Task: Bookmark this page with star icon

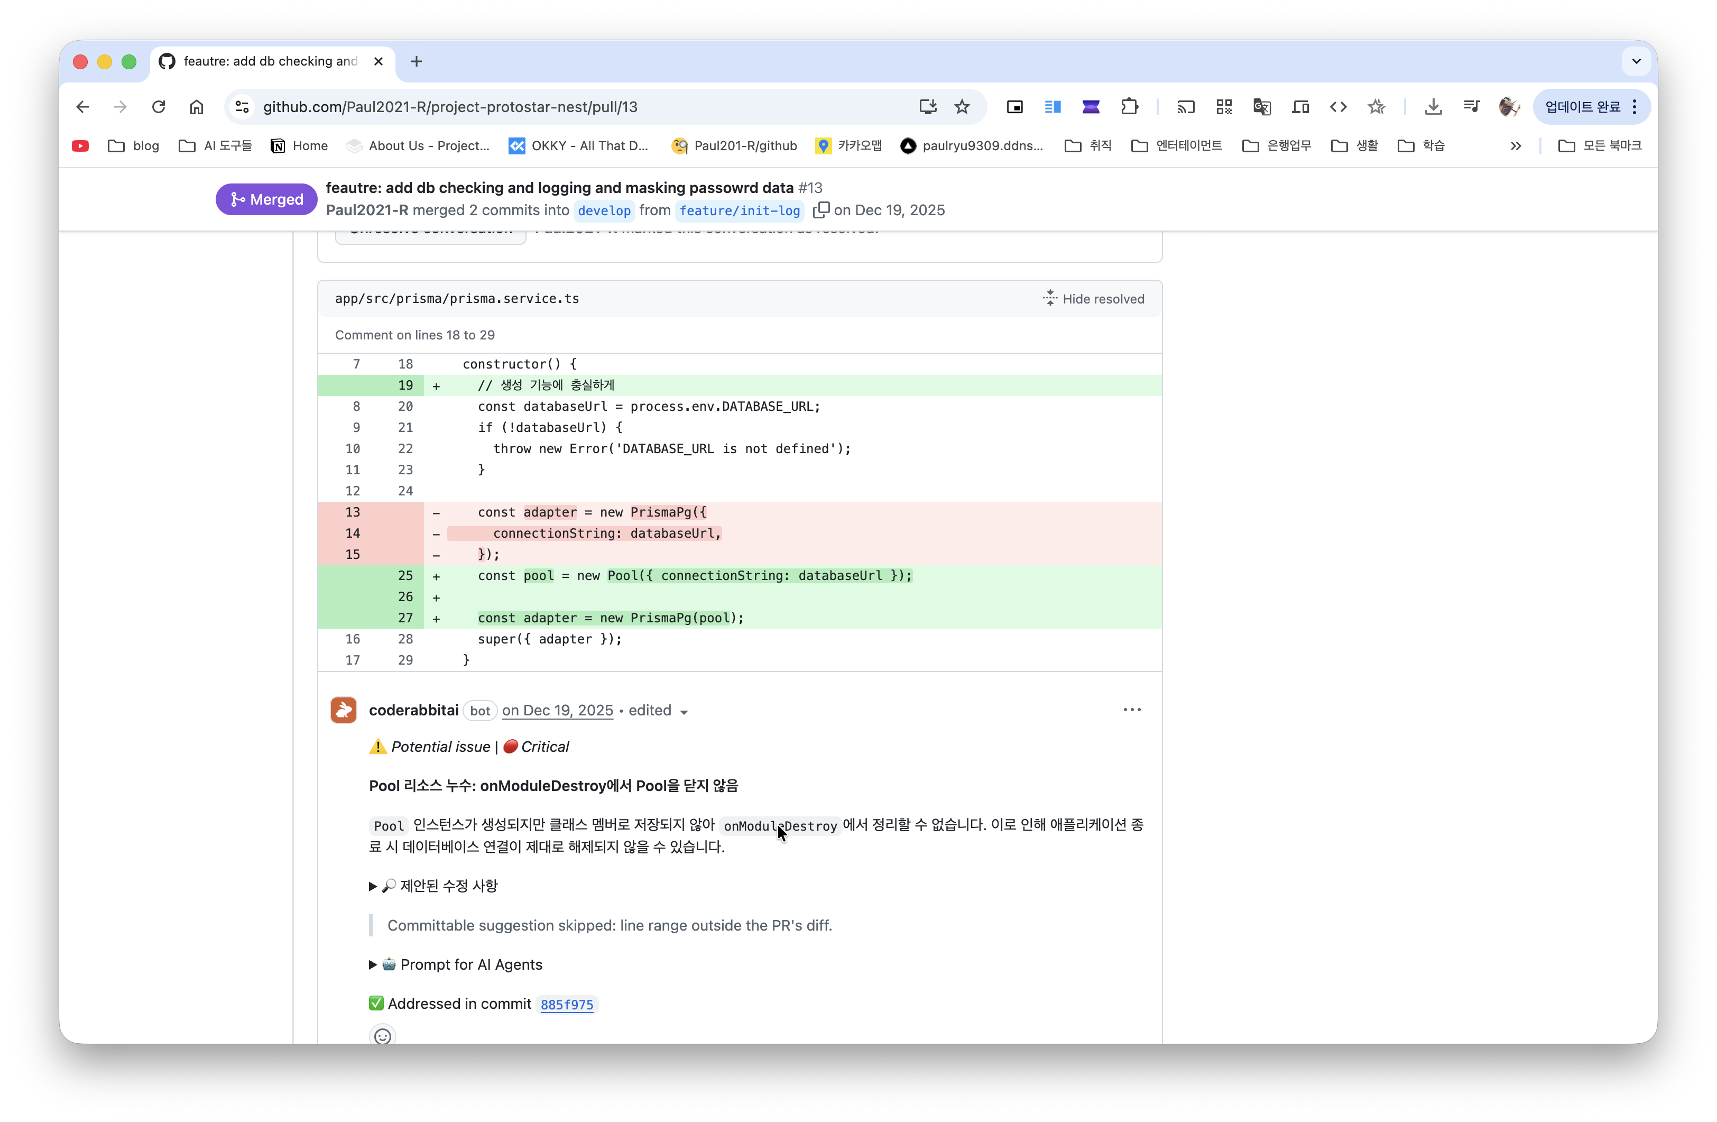Action: click(x=962, y=107)
